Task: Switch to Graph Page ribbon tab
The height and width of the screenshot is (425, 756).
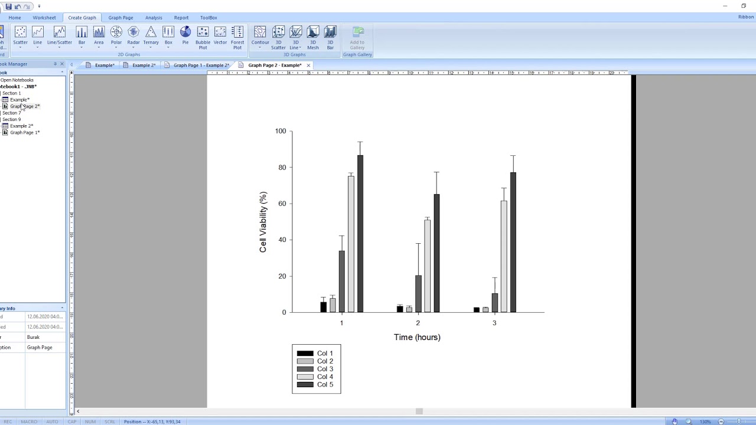Action: [120, 18]
